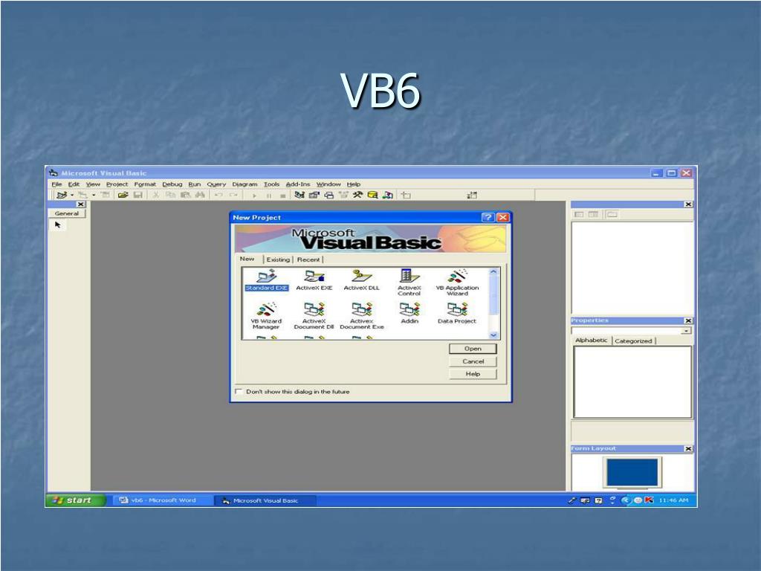Select the VB Application Wizard project type

(457, 283)
